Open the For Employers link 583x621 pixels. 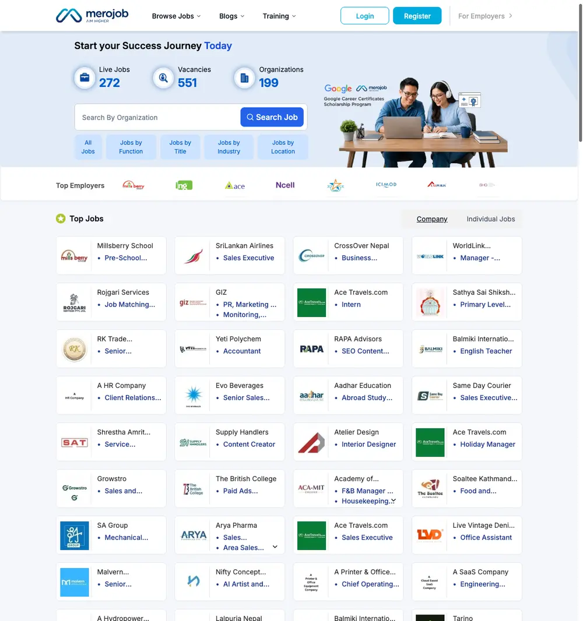tap(485, 16)
